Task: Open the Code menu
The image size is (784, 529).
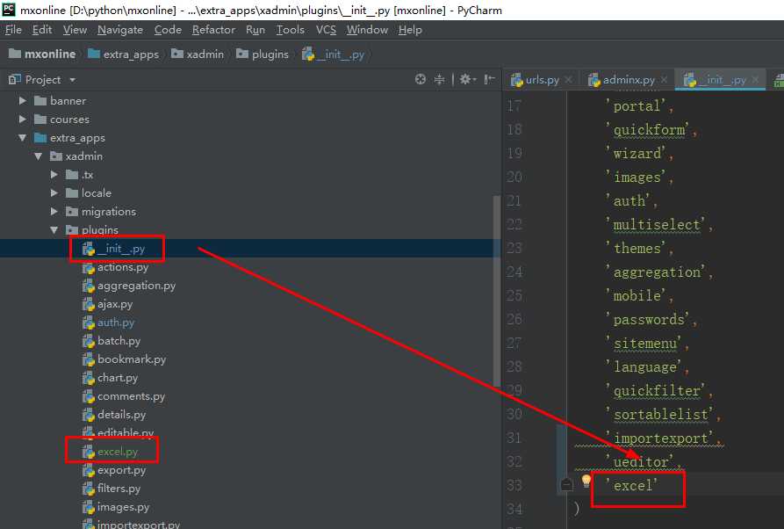Action: (168, 30)
